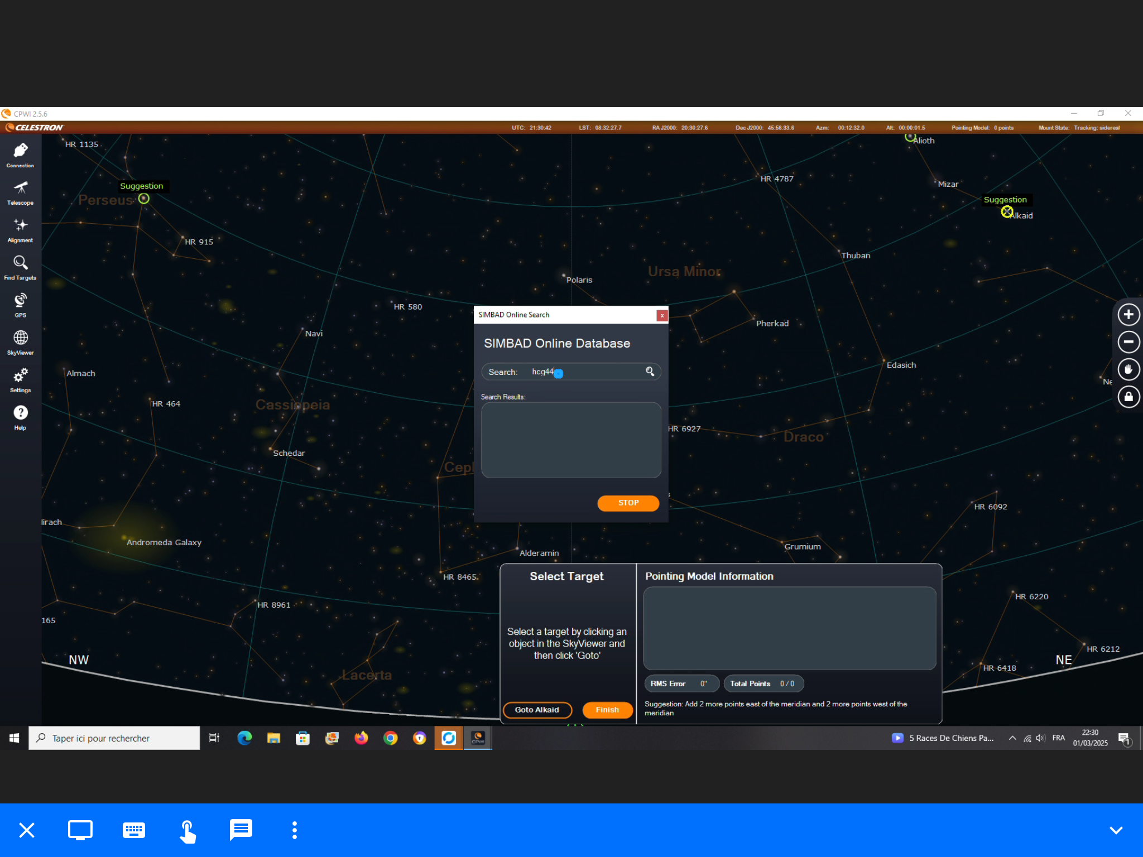This screenshot has width=1143, height=857.
Task: Click the Polaris star label
Action: 579,280
